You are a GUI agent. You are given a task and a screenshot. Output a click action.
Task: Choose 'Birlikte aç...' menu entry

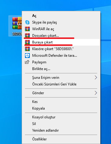pyautogui.click(x=61, y=69)
